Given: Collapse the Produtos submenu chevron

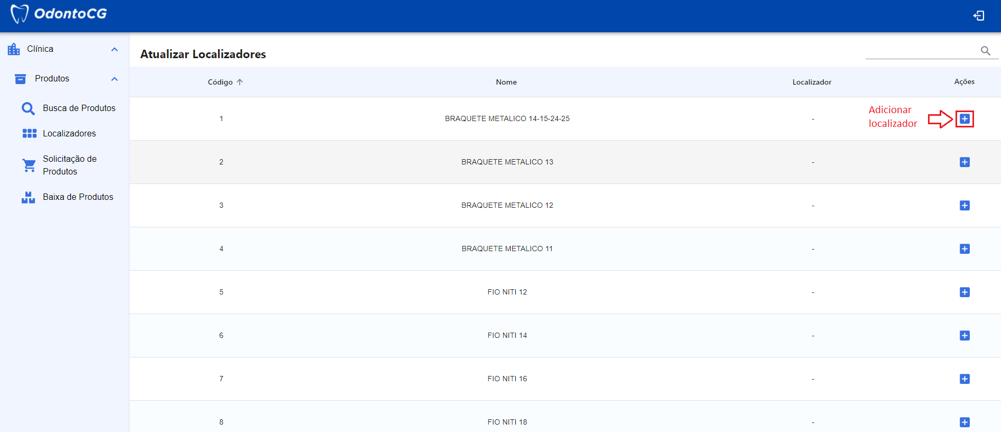Looking at the screenshot, I should pos(114,79).
